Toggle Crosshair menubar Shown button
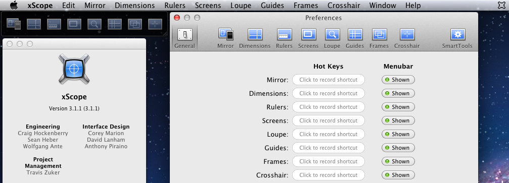Screen dimensions: 509x183 (x=398, y=175)
